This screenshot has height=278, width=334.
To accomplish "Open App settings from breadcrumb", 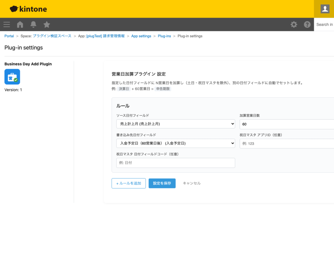I will [141, 36].
